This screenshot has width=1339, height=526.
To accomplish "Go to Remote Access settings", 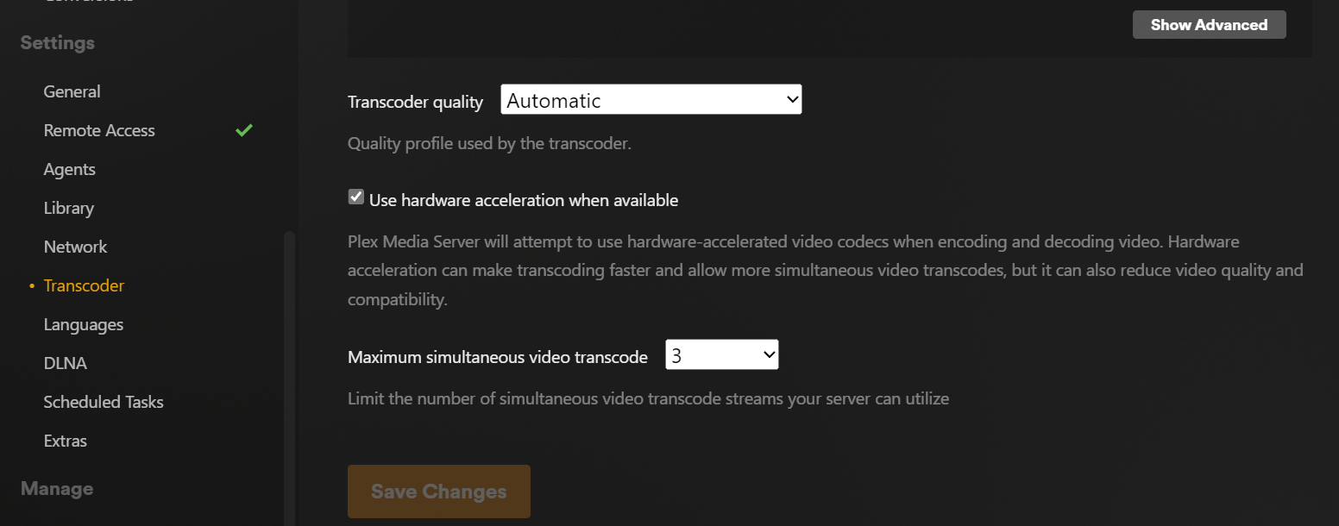I will coord(99,130).
